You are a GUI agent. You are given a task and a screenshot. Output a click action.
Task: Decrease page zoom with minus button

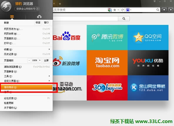pyautogui.click(x=29, y=60)
